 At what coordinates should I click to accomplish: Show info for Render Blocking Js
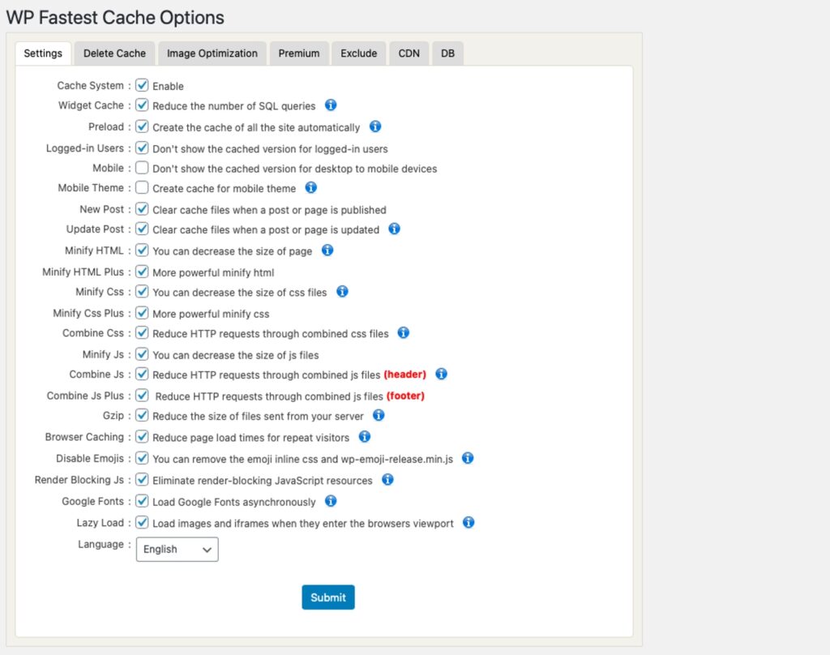[x=387, y=480]
